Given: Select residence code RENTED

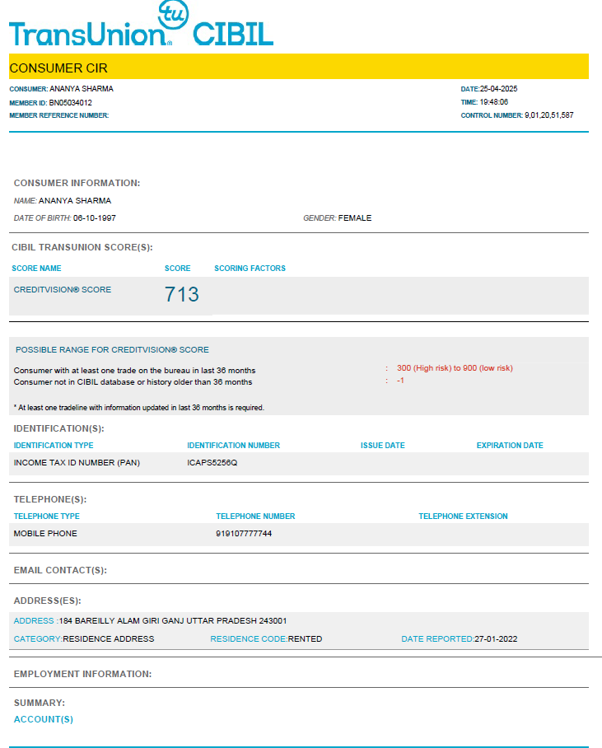Looking at the screenshot, I should 305,638.
